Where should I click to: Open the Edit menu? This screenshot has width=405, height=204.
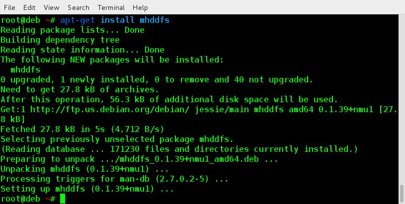[29, 7]
